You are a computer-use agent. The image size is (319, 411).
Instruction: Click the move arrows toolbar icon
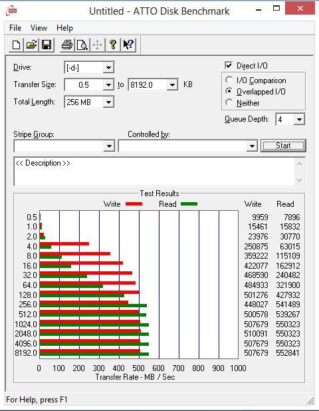98,45
